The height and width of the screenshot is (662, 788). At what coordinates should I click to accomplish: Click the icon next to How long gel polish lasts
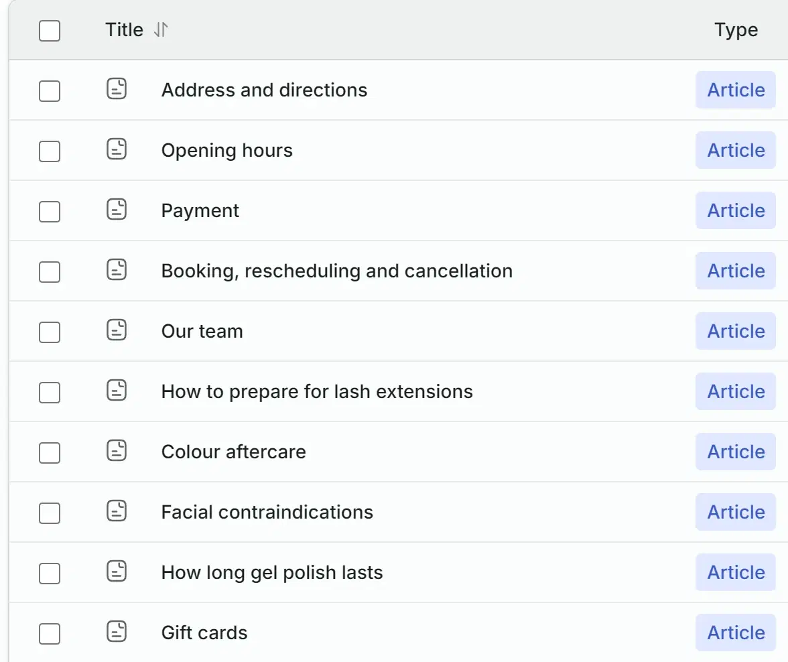tap(117, 572)
